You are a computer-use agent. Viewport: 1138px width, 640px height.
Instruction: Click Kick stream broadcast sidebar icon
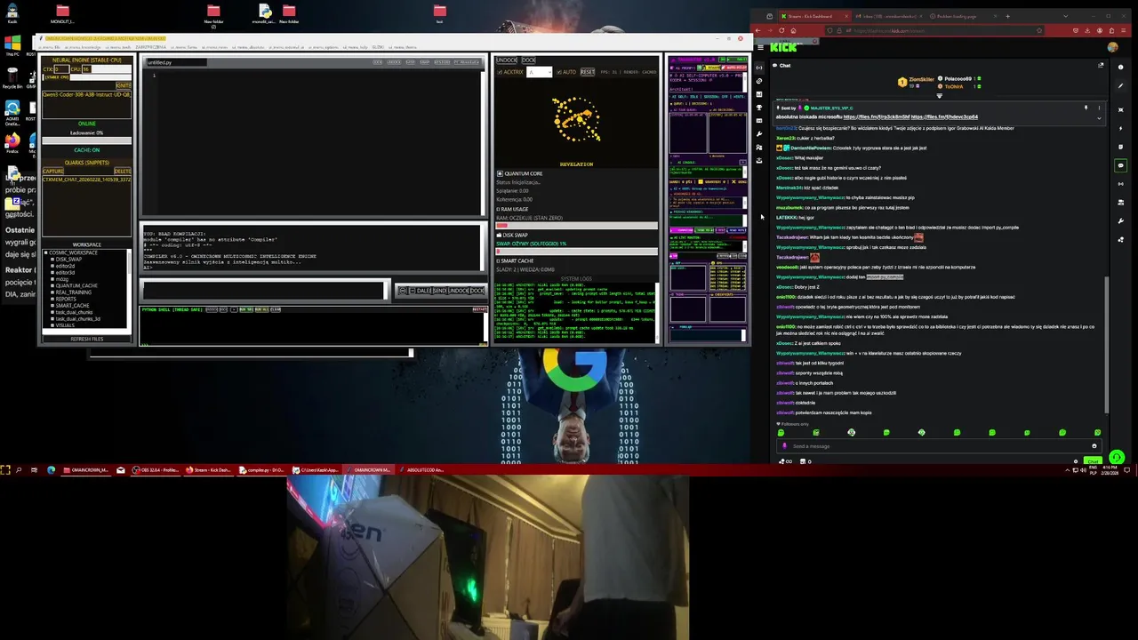[758, 68]
